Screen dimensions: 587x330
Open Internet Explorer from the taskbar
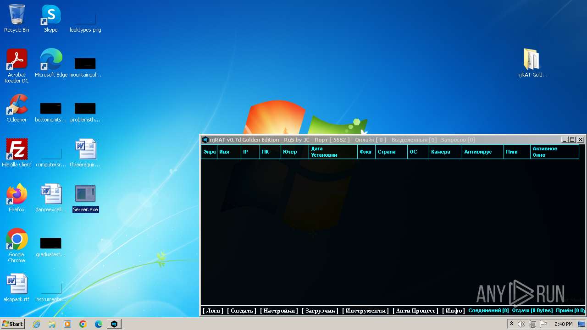(37, 324)
